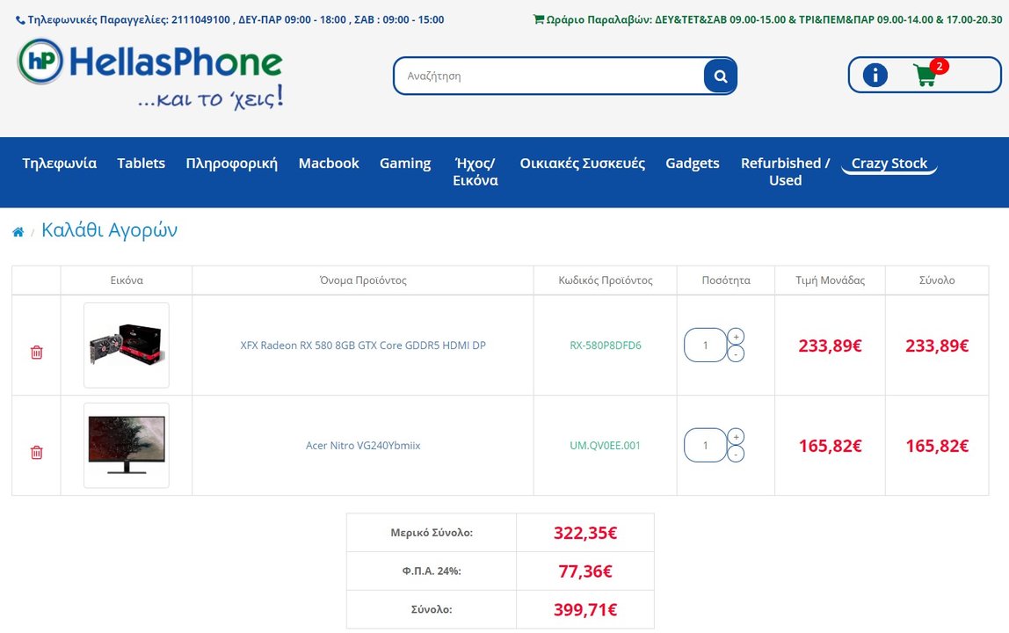Delete the XFX Radeon RX 580 item
Viewport: 1009px width, 633px height.
point(37,353)
